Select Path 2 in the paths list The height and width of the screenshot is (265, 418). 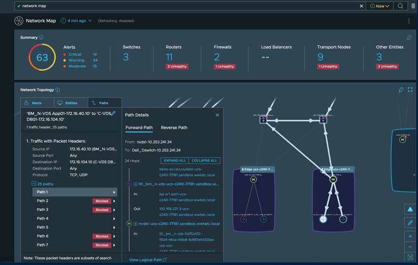point(43,201)
